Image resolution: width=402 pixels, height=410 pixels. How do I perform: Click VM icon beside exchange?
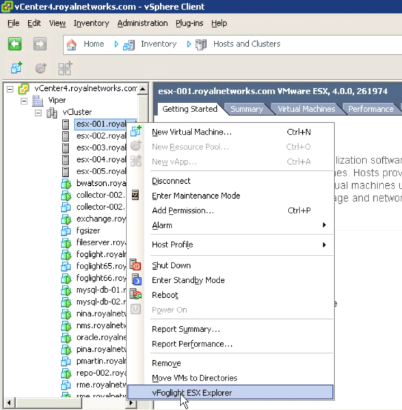(66, 219)
